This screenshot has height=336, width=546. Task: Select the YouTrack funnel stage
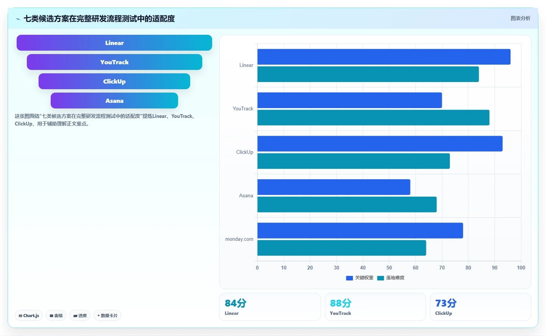(114, 62)
